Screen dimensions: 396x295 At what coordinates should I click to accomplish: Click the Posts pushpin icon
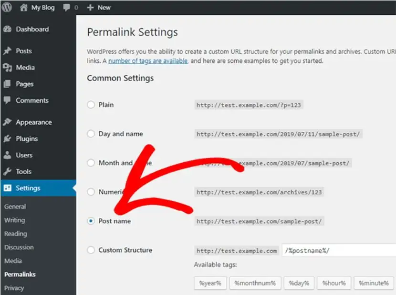click(x=7, y=51)
